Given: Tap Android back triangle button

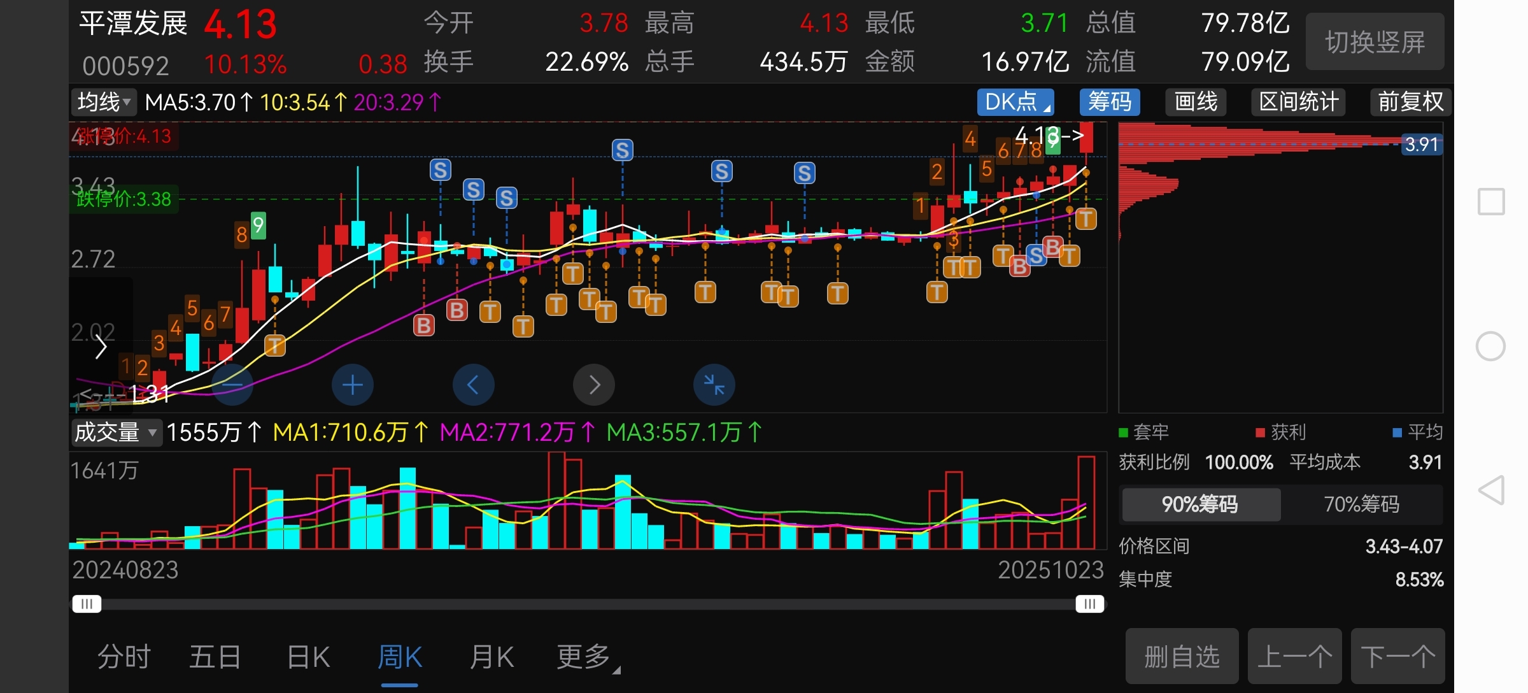Looking at the screenshot, I should tap(1491, 490).
